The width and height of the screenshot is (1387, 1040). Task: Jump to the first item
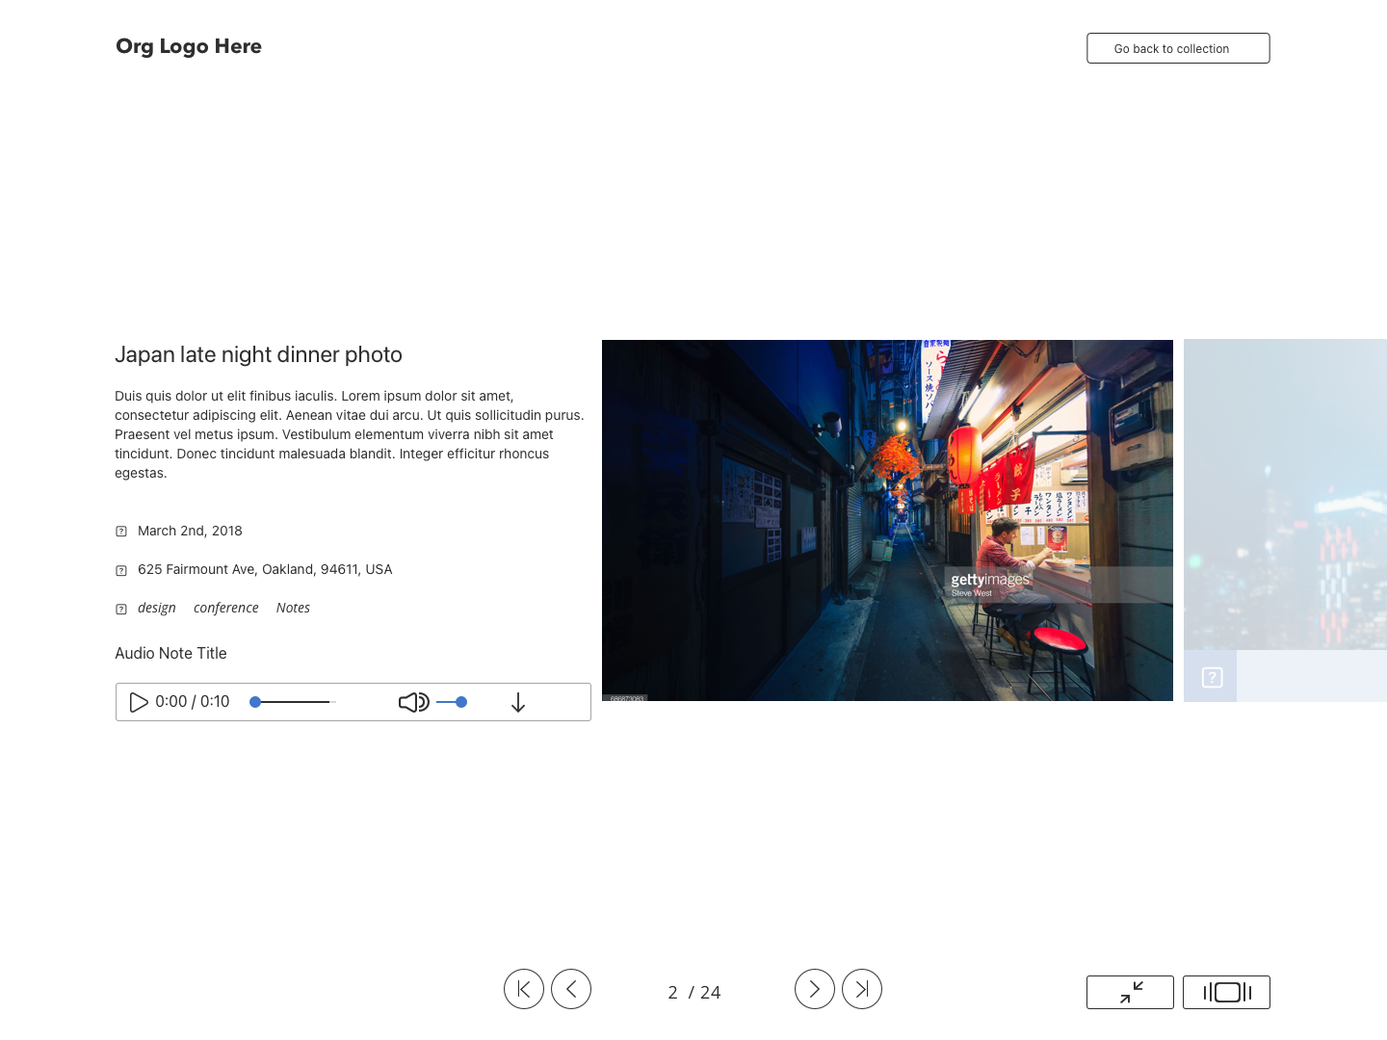click(524, 989)
